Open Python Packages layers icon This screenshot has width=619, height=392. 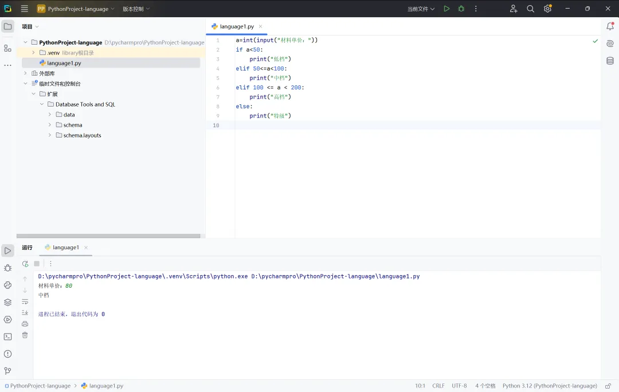point(7,303)
